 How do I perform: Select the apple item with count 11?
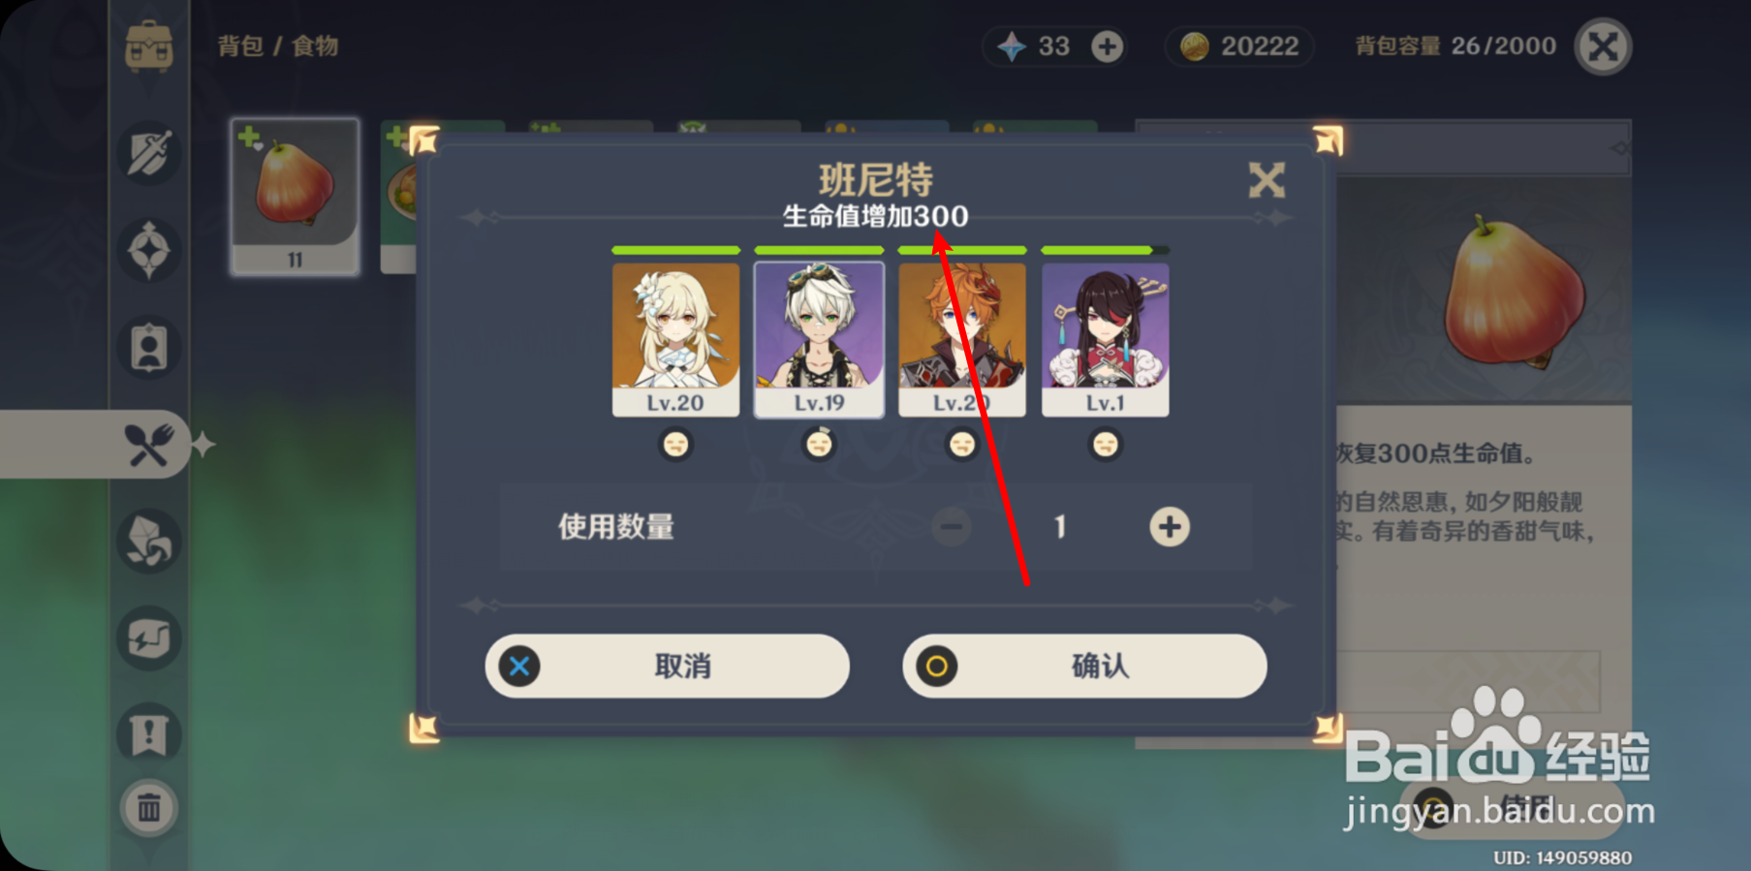click(x=295, y=197)
